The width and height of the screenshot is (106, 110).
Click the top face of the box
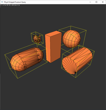53,34
